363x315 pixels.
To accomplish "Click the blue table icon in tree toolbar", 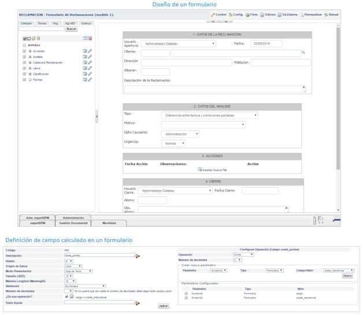I will [x=85, y=38].
